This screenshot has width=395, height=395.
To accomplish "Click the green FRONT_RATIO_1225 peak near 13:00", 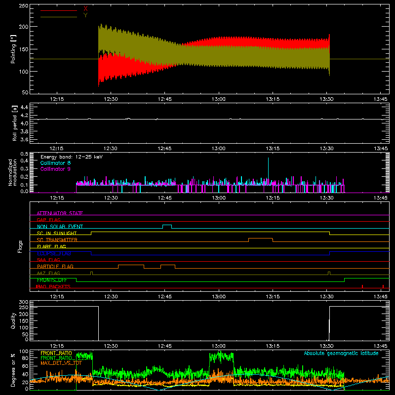I will click(221, 356).
